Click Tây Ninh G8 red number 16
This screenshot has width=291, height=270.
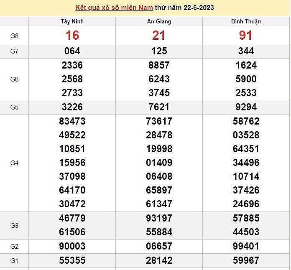click(x=72, y=36)
